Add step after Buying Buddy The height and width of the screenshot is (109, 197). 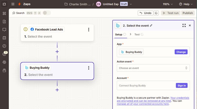click(57, 90)
